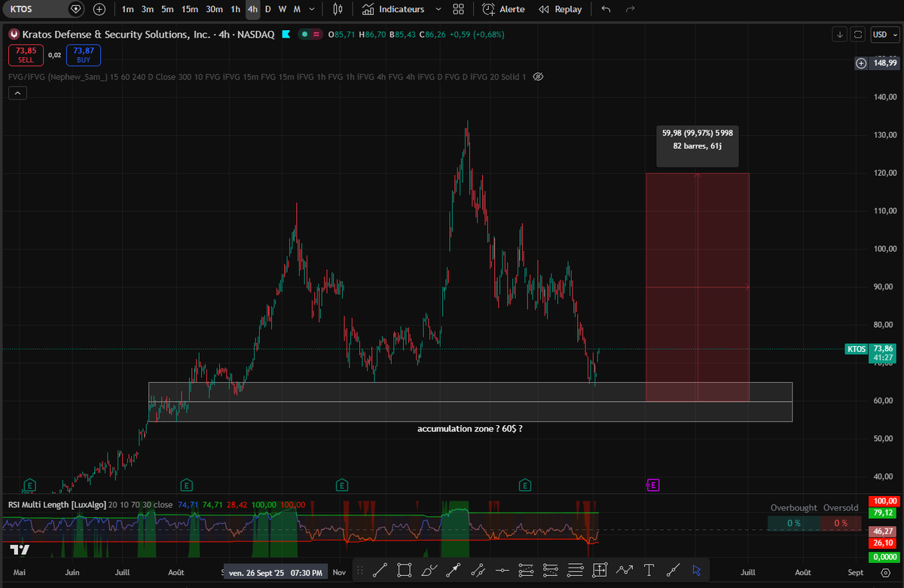Collapse the indicator legend with the caret button
This screenshot has height=588, width=904.
(x=17, y=93)
